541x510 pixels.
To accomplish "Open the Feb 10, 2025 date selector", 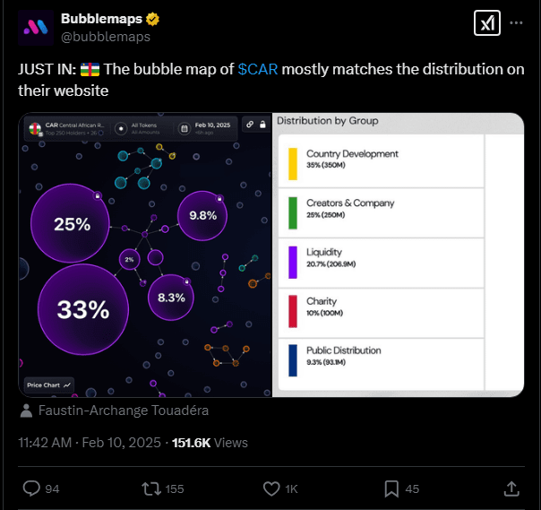I will click(x=207, y=128).
